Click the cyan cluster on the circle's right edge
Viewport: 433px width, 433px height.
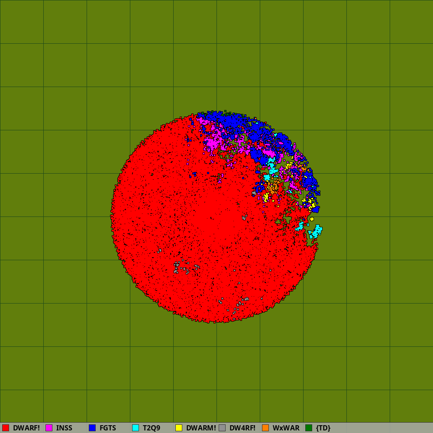tap(316, 231)
